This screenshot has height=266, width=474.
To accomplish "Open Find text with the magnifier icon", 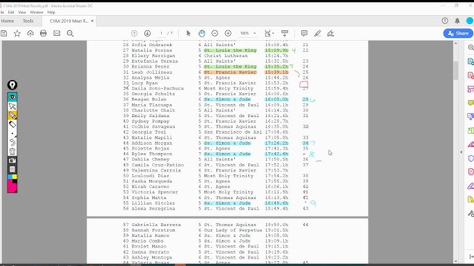I will (x=70, y=34).
